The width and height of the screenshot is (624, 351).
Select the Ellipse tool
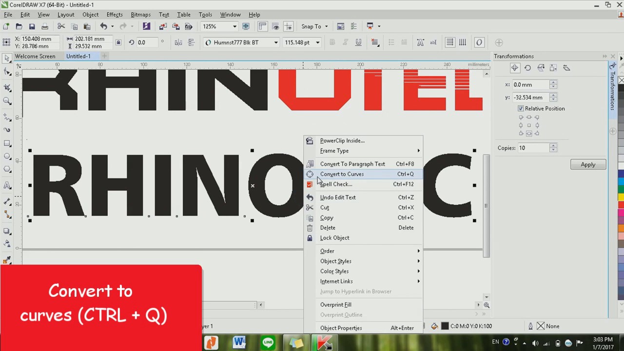pos(7,156)
